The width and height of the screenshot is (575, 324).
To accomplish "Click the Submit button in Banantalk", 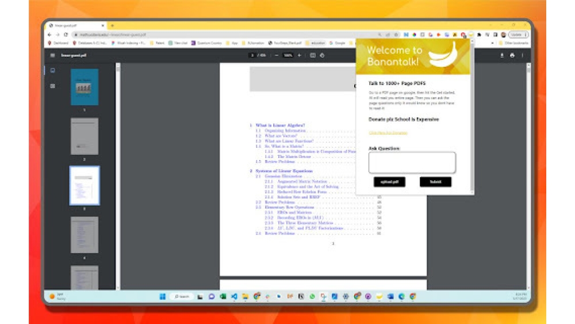I will 435,182.
